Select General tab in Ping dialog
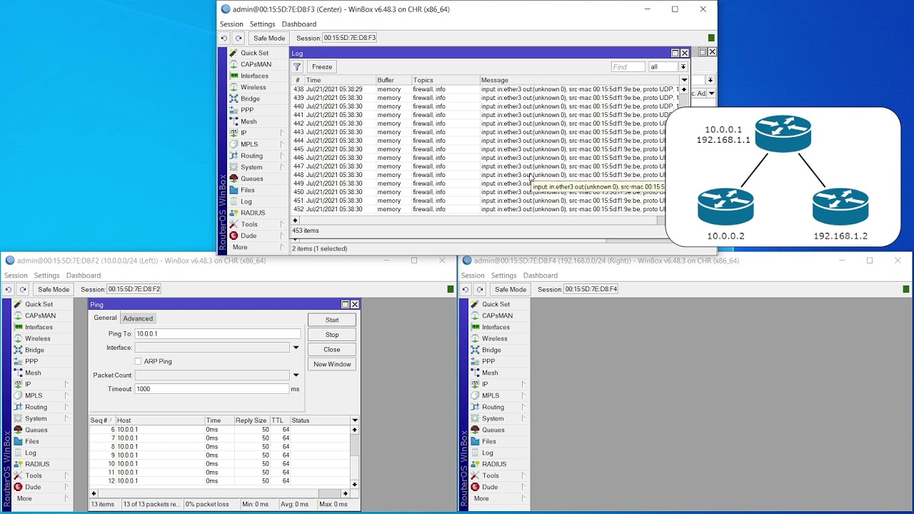Image resolution: width=914 pixels, height=514 pixels. [105, 318]
